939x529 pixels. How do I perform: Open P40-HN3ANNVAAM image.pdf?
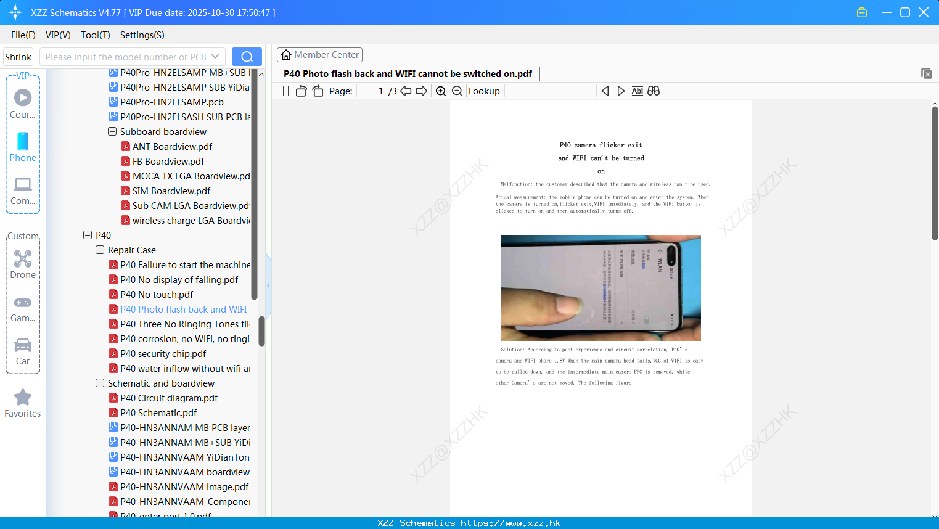(x=184, y=486)
